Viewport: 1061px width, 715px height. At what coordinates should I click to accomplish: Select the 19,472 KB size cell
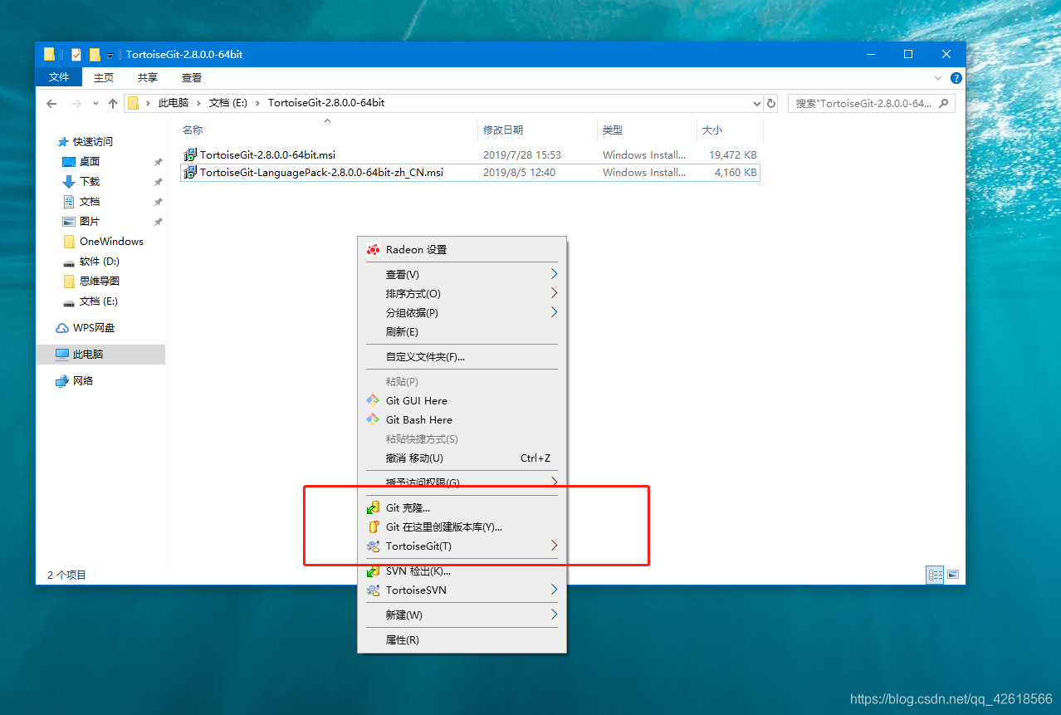click(x=733, y=155)
